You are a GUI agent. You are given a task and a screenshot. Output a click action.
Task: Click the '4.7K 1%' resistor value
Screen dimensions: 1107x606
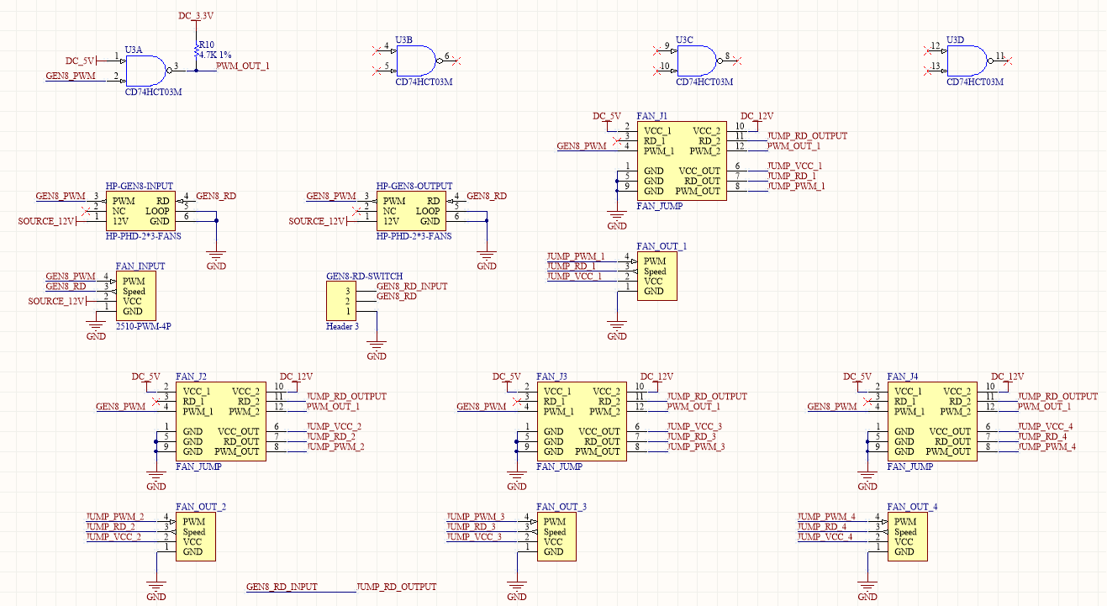coord(215,54)
